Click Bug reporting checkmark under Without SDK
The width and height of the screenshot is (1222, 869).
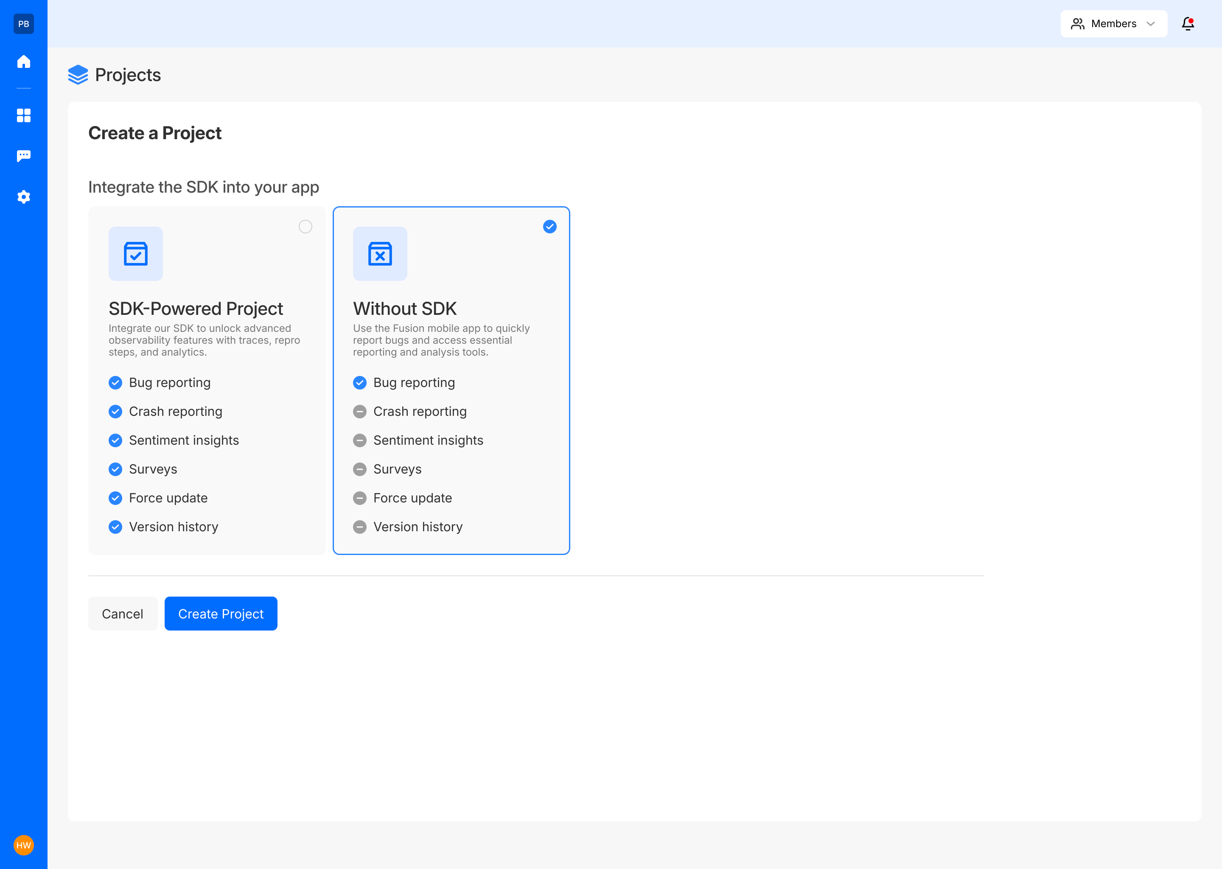pyautogui.click(x=359, y=383)
